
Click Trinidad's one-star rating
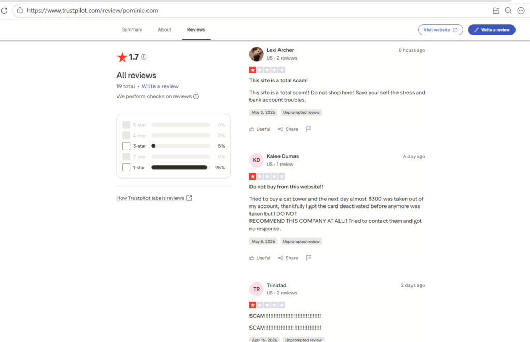267,305
